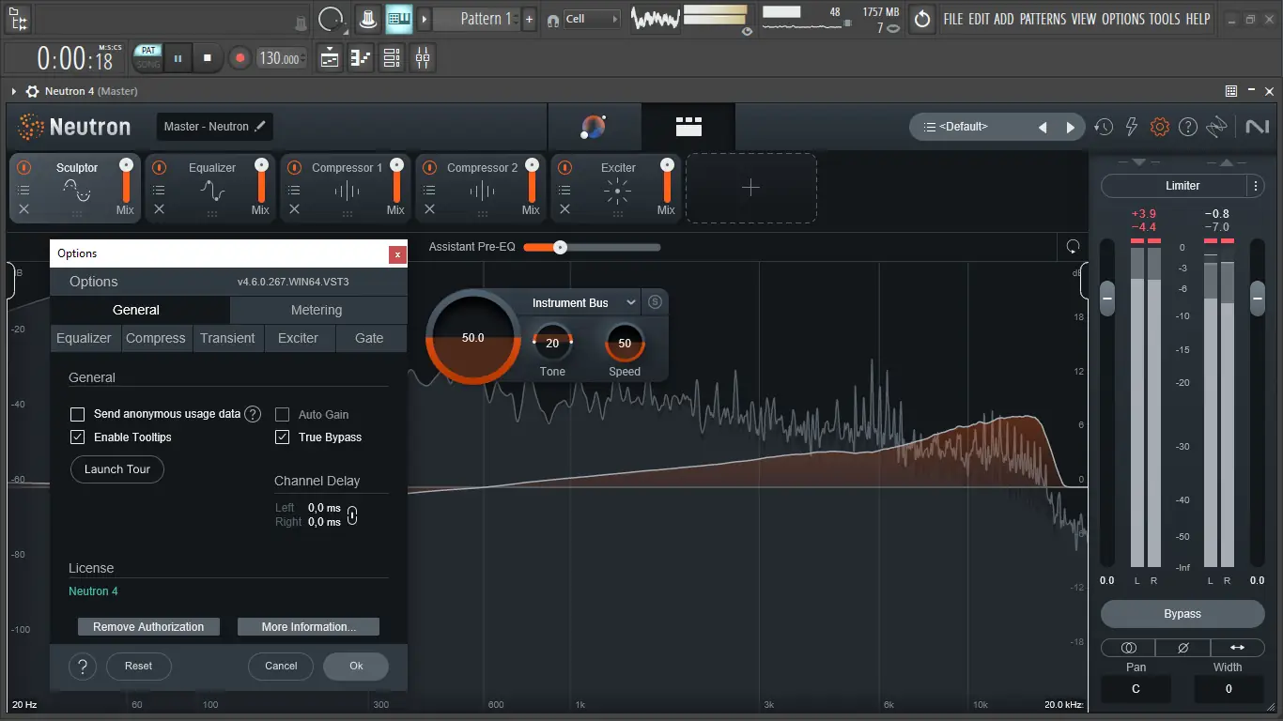Open Exciter module presets list
This screenshot has height=721, width=1283.
point(564,190)
